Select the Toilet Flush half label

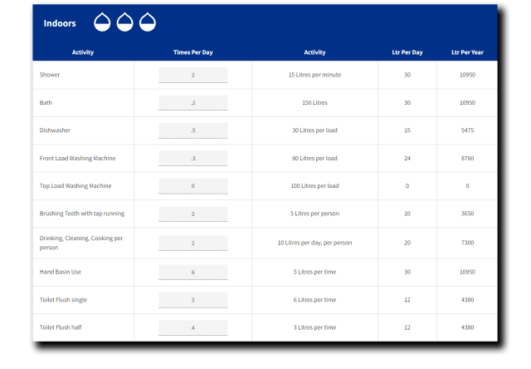(x=61, y=327)
